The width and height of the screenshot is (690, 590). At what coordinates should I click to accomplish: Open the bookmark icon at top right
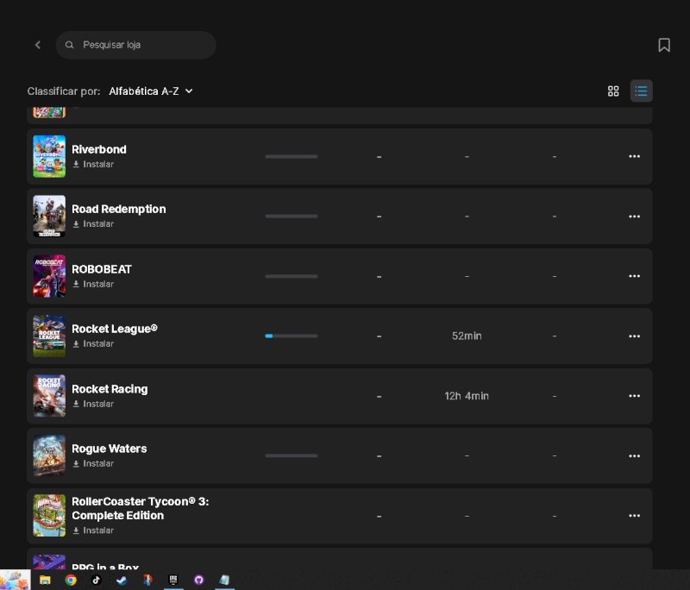click(x=664, y=45)
